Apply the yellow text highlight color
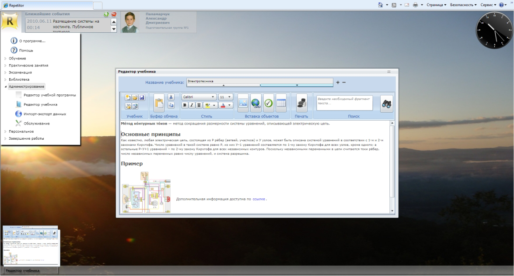 (207, 105)
